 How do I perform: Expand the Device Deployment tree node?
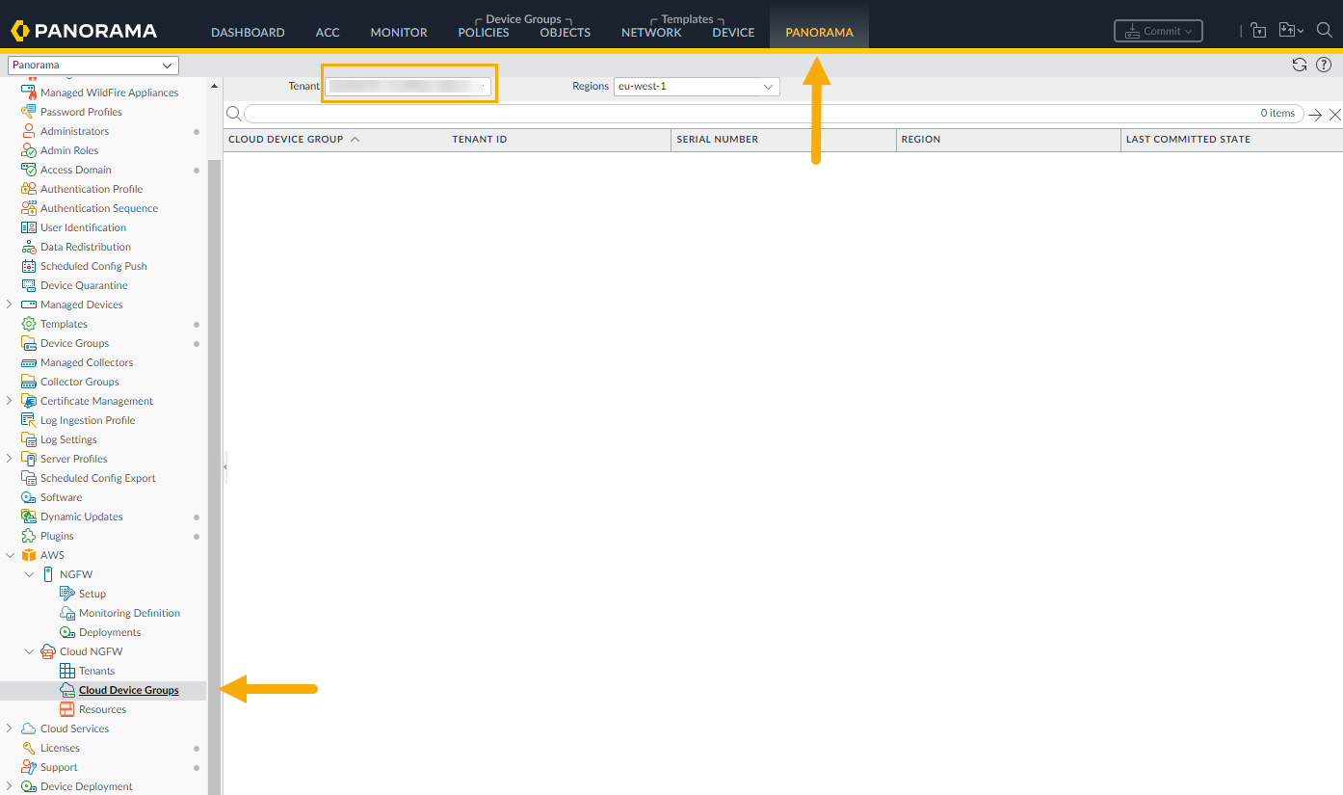pos(10,786)
